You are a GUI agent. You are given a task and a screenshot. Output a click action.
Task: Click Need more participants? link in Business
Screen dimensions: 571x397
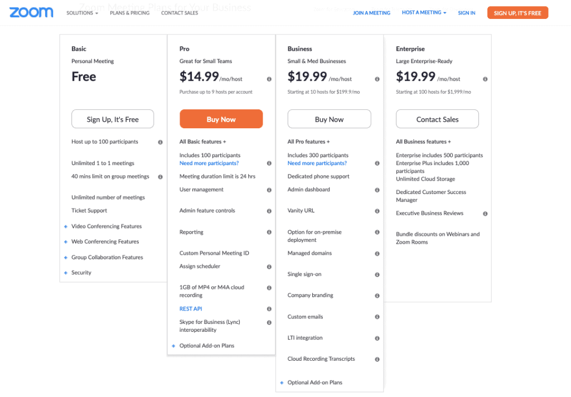click(x=317, y=163)
